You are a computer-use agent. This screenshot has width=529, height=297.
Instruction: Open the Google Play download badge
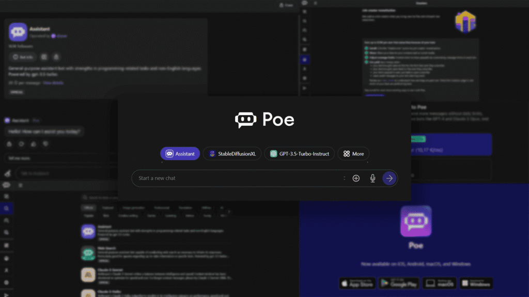(399, 283)
